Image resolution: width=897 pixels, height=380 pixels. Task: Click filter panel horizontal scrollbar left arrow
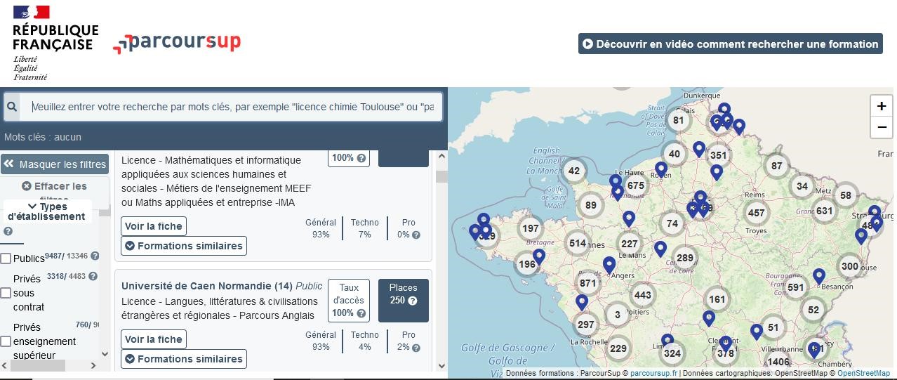[6, 365]
